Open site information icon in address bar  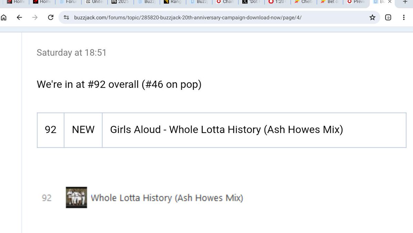(67, 17)
